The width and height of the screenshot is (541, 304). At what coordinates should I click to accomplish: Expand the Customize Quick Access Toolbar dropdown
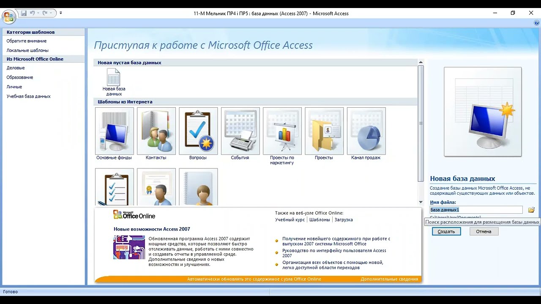tap(61, 13)
